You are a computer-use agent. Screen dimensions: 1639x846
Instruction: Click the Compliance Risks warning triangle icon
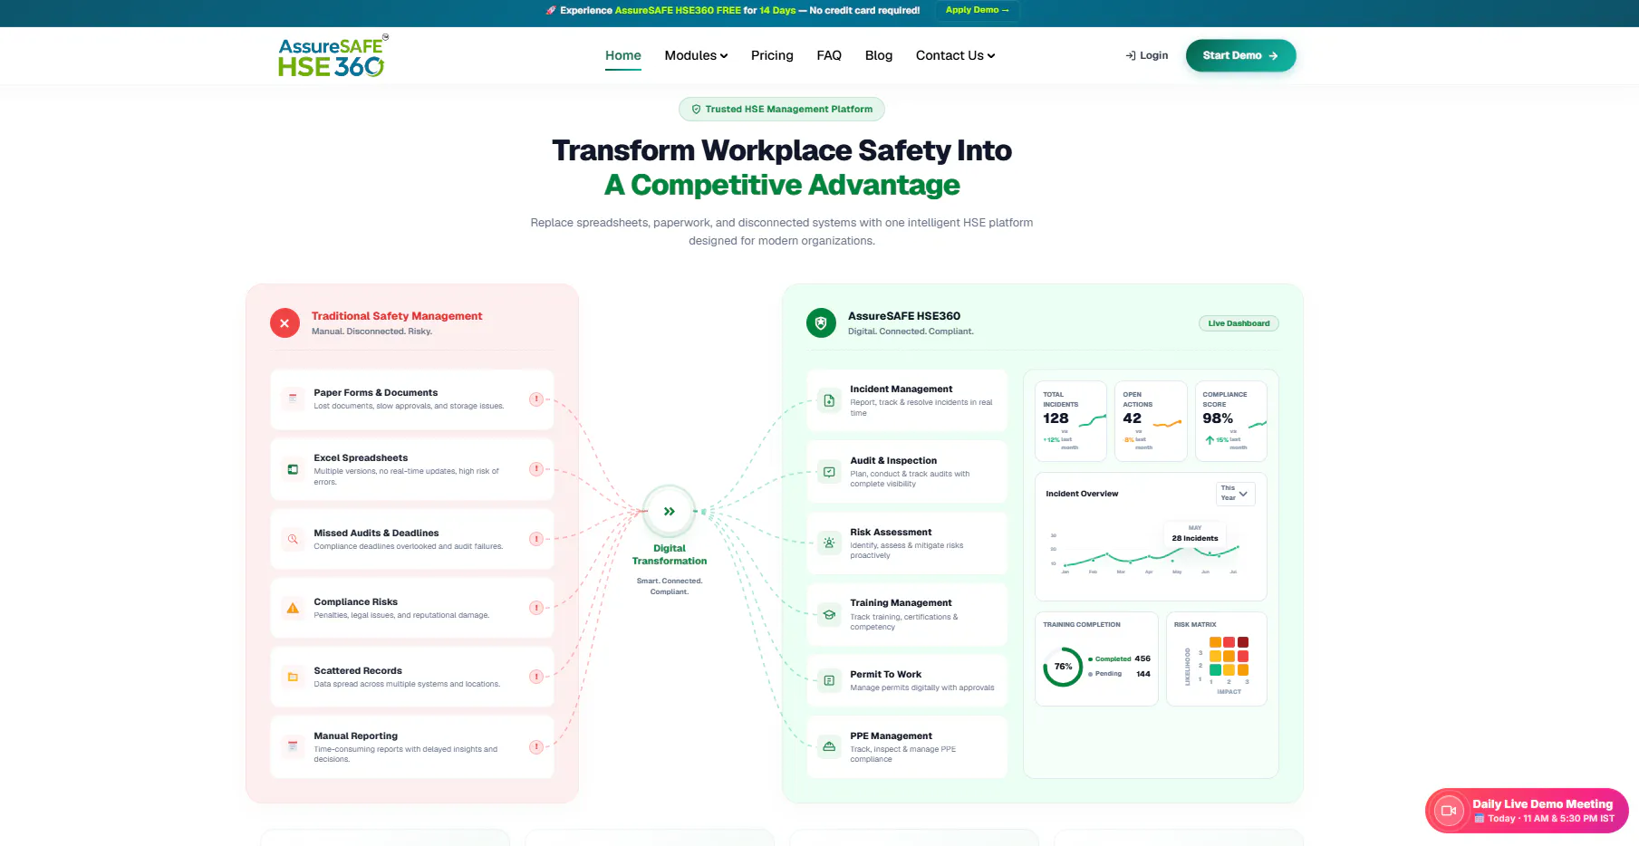[293, 608]
